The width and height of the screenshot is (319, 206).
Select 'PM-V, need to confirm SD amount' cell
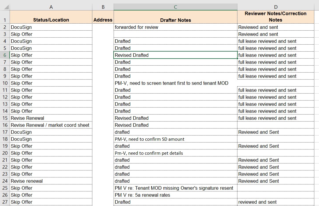(x=175, y=139)
